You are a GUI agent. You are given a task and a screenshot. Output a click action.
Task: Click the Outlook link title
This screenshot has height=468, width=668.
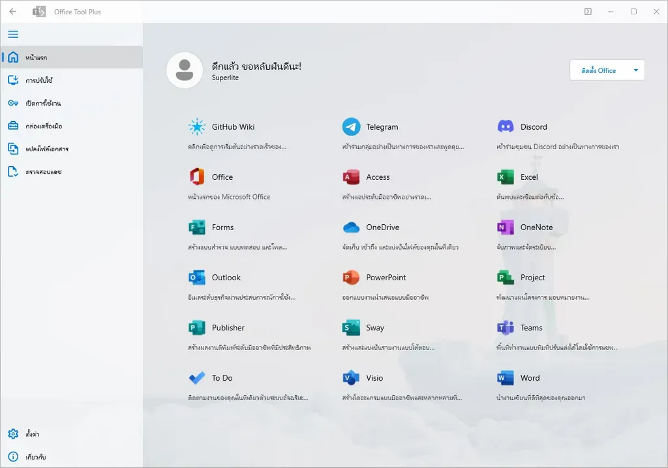pos(226,278)
